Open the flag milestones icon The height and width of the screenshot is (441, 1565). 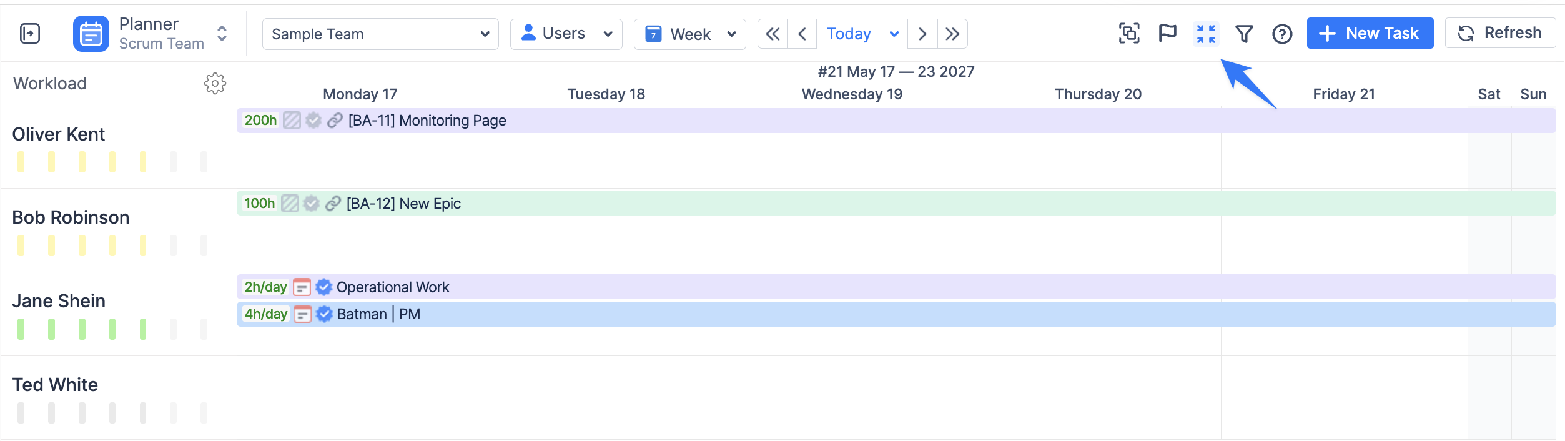(1167, 34)
